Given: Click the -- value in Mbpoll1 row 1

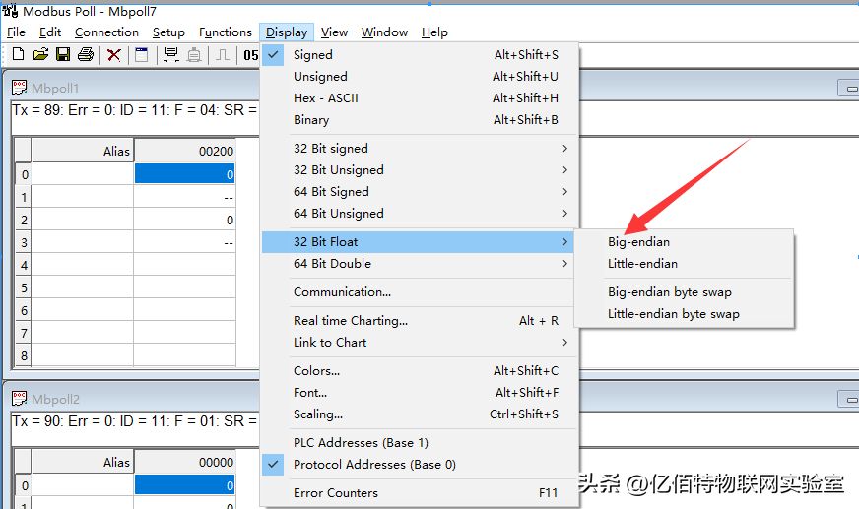Looking at the screenshot, I should click(x=184, y=197).
